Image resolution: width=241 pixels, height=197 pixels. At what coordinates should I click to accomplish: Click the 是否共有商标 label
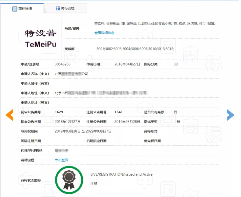[154, 112]
